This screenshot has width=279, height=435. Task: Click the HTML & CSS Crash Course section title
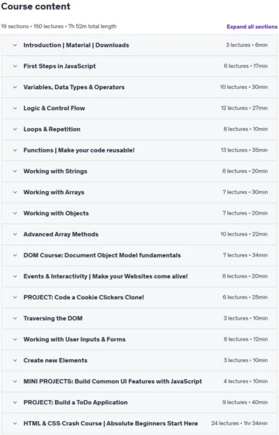coord(111,423)
